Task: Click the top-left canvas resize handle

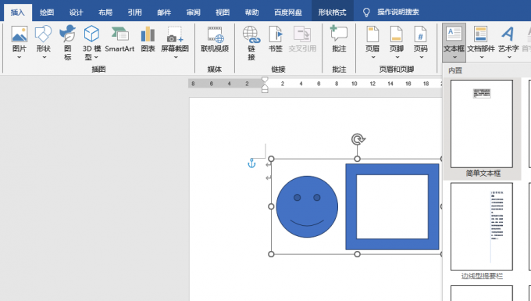Action: click(x=271, y=159)
